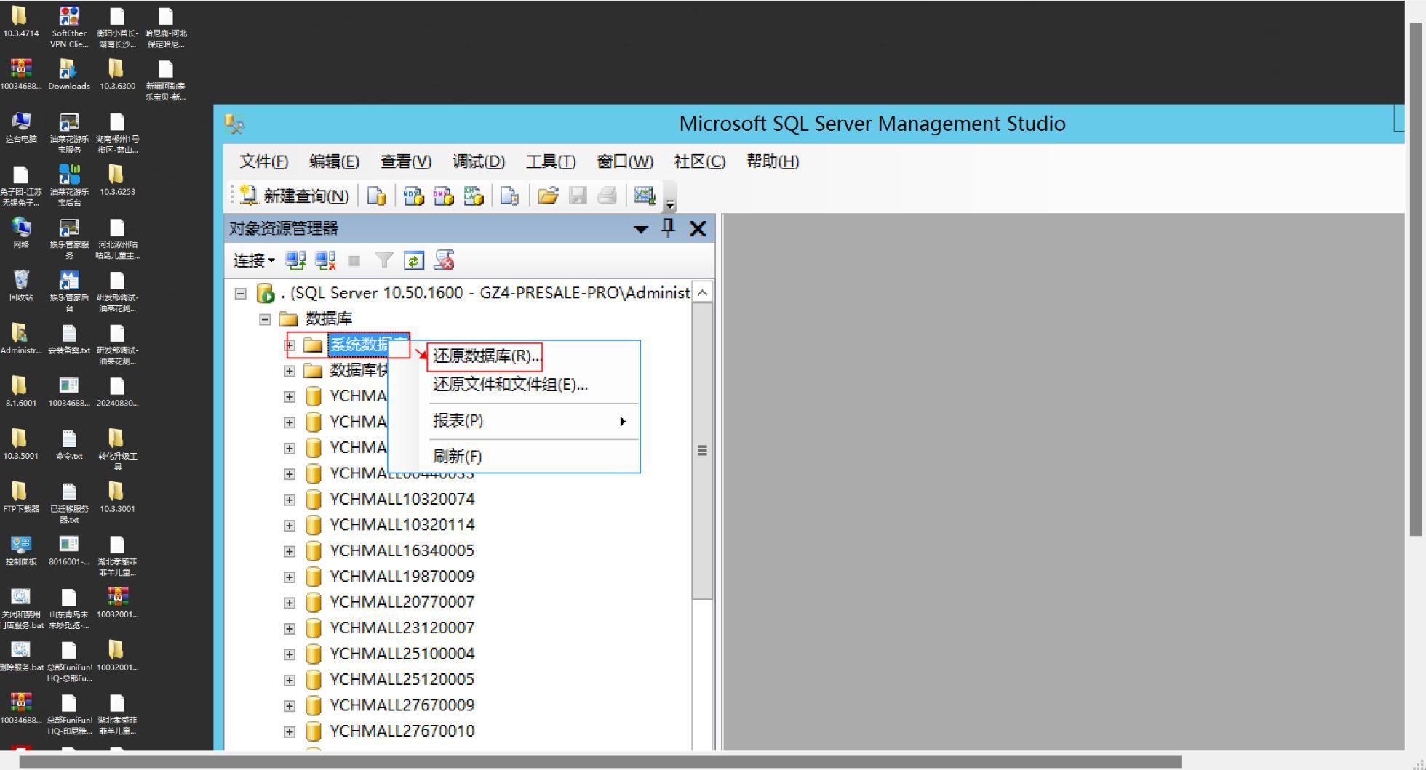Click the DMX query toolbar icon
This screenshot has height=770, width=1426.
point(443,196)
